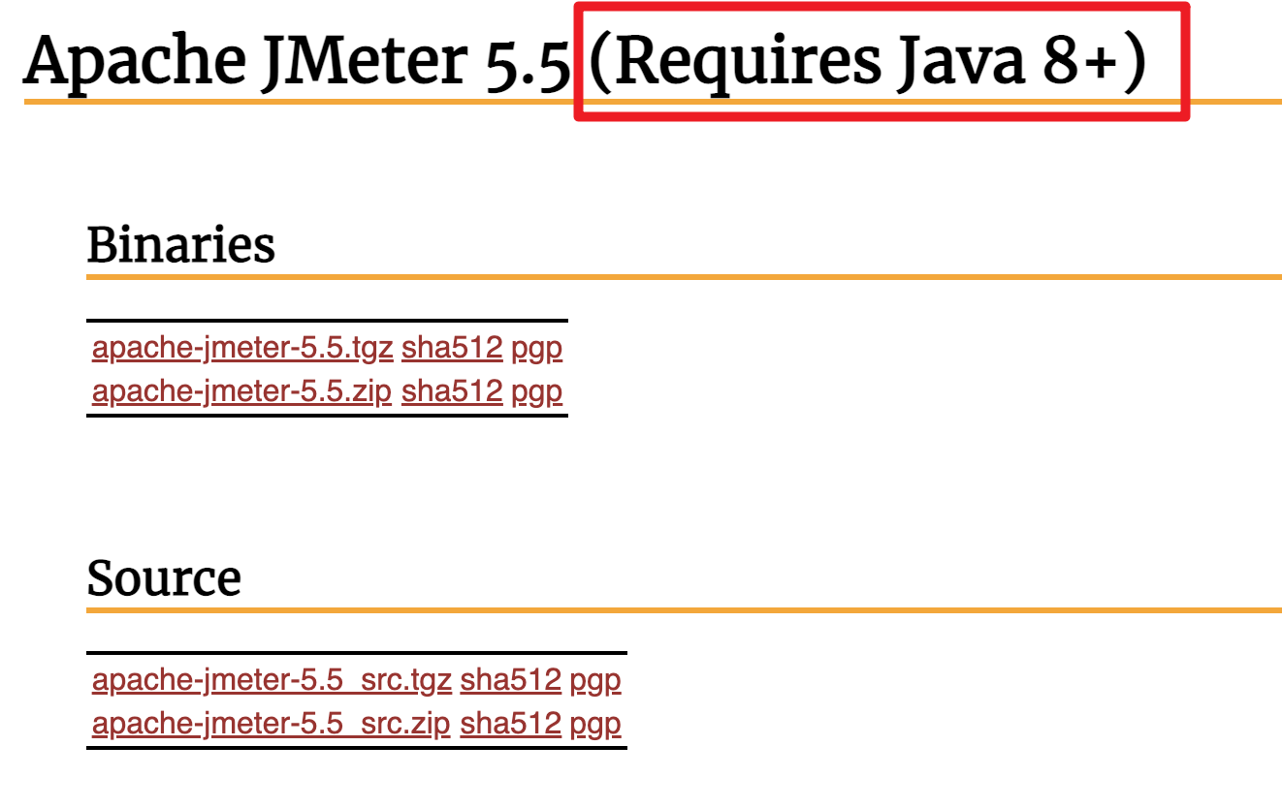
Task: Open pgp signature for apache-jmeter-5.5.tgz
Action: click(537, 349)
